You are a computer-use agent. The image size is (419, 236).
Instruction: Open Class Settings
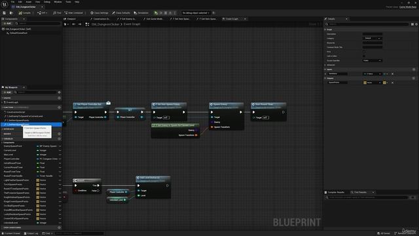click(100, 13)
